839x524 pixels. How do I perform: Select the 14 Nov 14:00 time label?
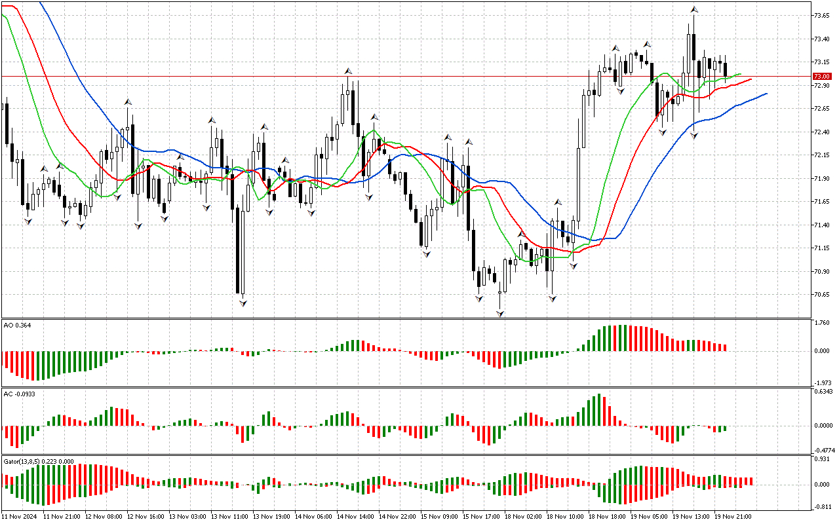[356, 517]
